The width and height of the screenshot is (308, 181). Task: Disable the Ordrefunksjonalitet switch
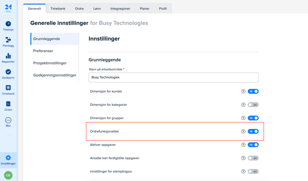tap(253, 131)
